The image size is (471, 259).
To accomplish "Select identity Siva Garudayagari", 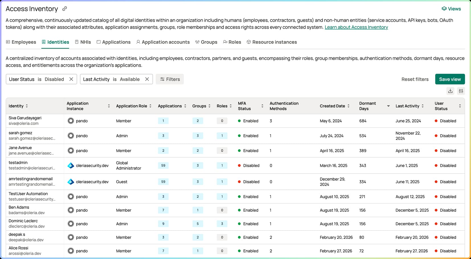I will click(x=25, y=118).
